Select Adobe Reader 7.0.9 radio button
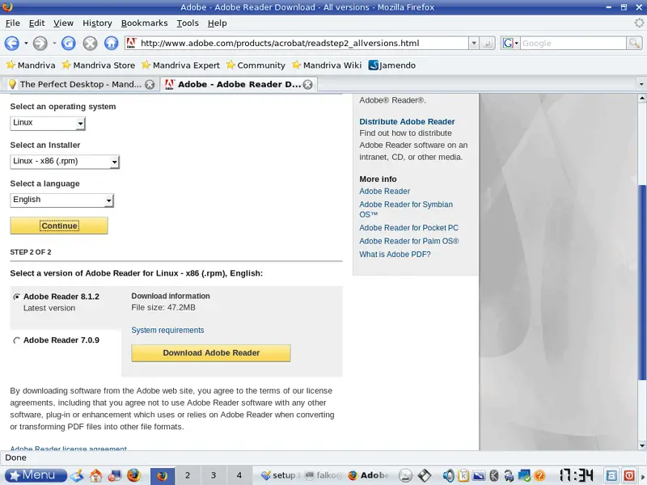647x485 pixels. [17, 341]
